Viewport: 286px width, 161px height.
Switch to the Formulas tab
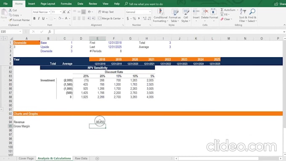tap(66, 4)
